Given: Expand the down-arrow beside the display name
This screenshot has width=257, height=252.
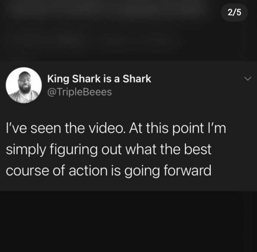Looking at the screenshot, I should [x=247, y=79].
